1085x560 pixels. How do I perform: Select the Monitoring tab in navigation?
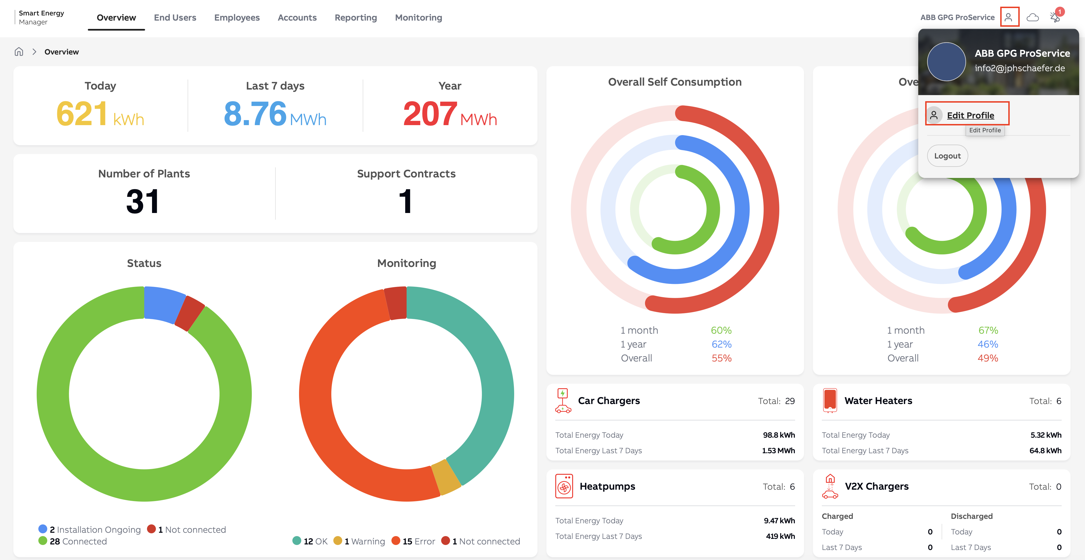click(418, 18)
